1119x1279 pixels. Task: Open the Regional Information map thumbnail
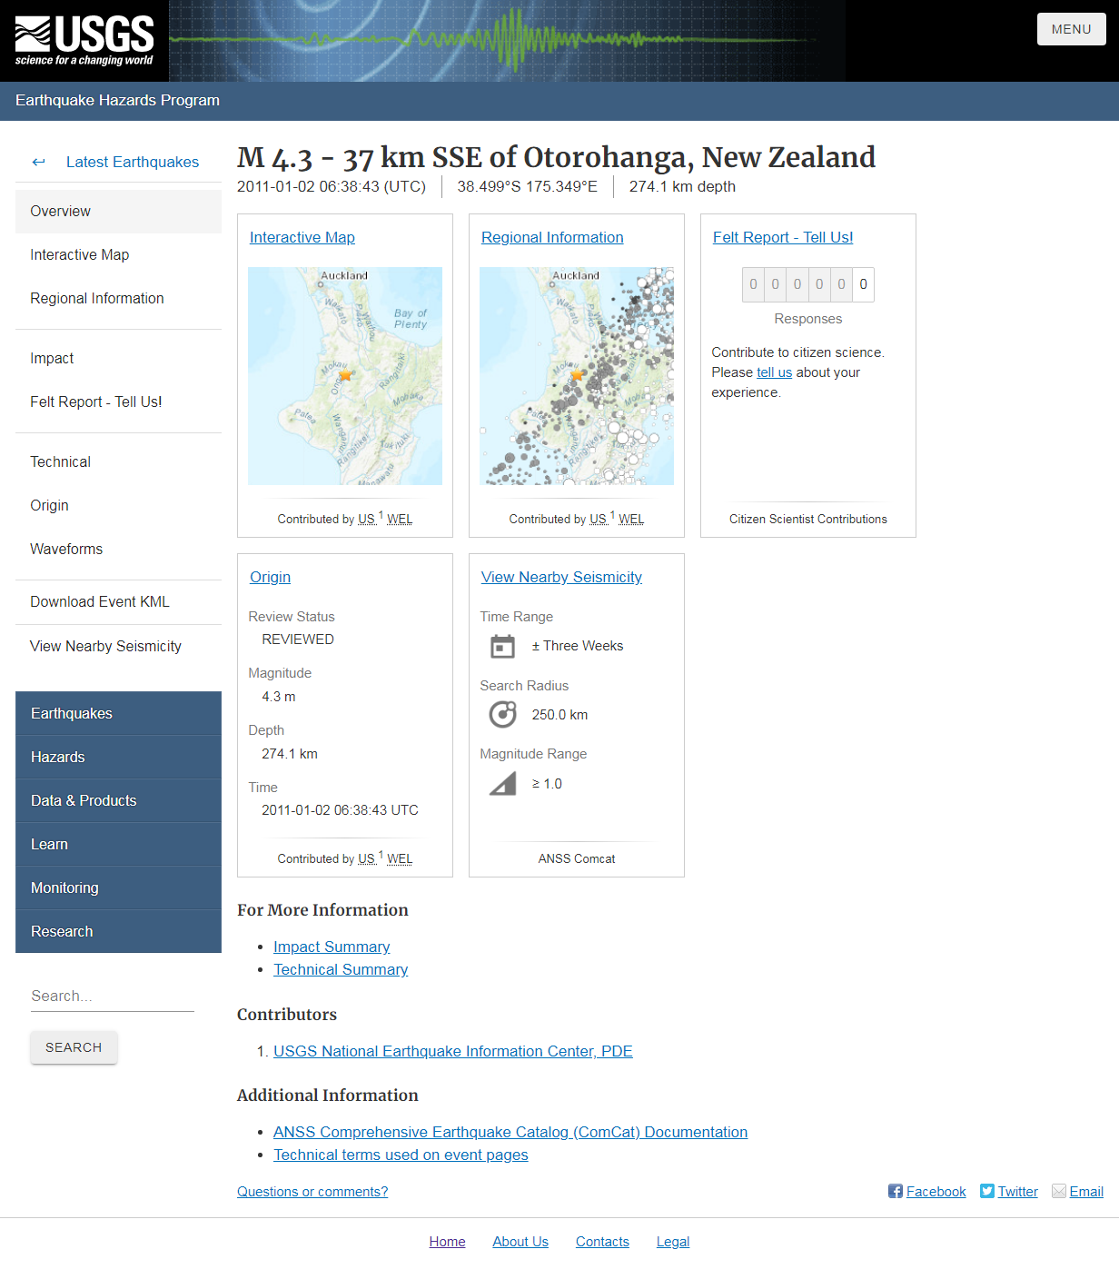[577, 376]
